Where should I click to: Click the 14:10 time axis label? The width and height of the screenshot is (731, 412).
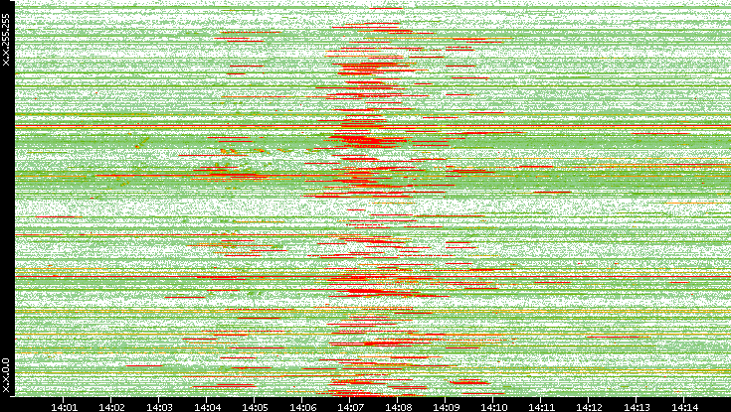[x=493, y=405]
